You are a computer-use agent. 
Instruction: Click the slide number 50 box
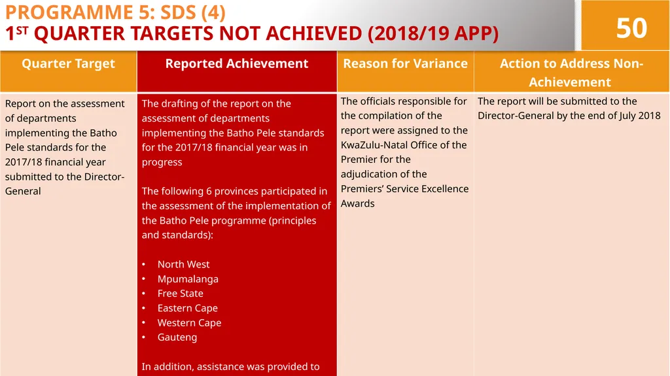point(625,26)
